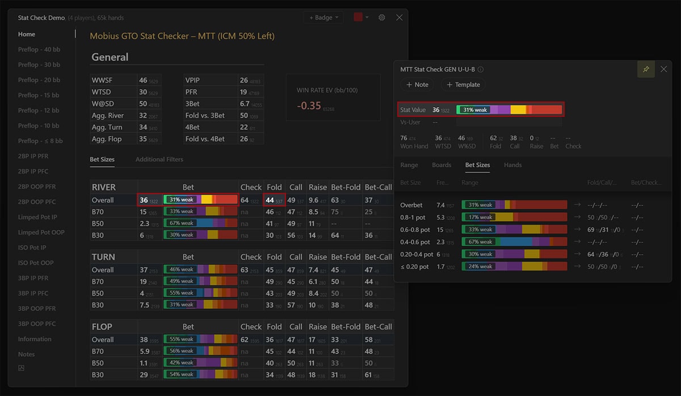Open the + Badge dropdown

(323, 18)
